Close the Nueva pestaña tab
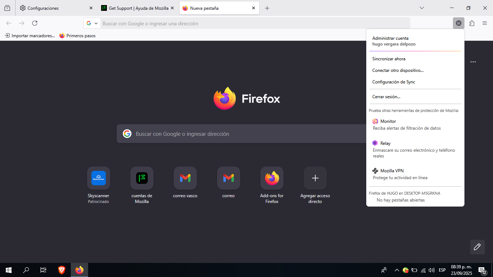This screenshot has width=493, height=277. pyautogui.click(x=254, y=8)
